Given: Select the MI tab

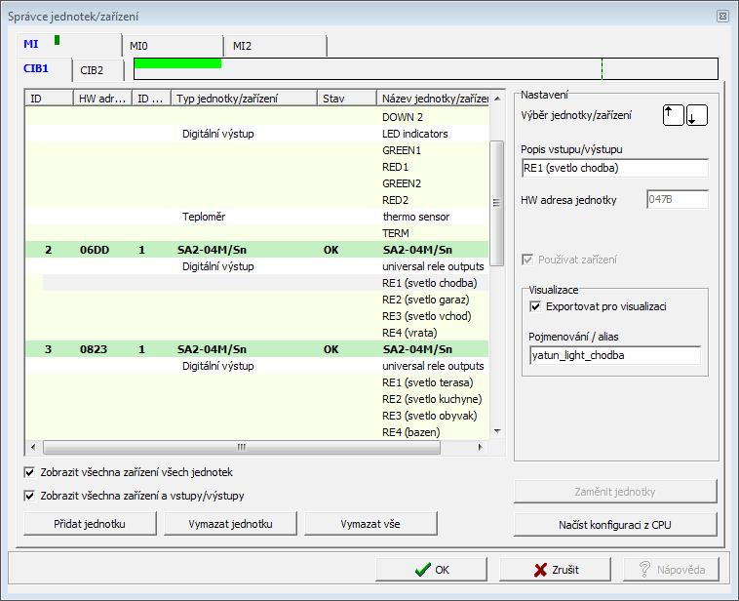Looking at the screenshot, I should 69,44.
